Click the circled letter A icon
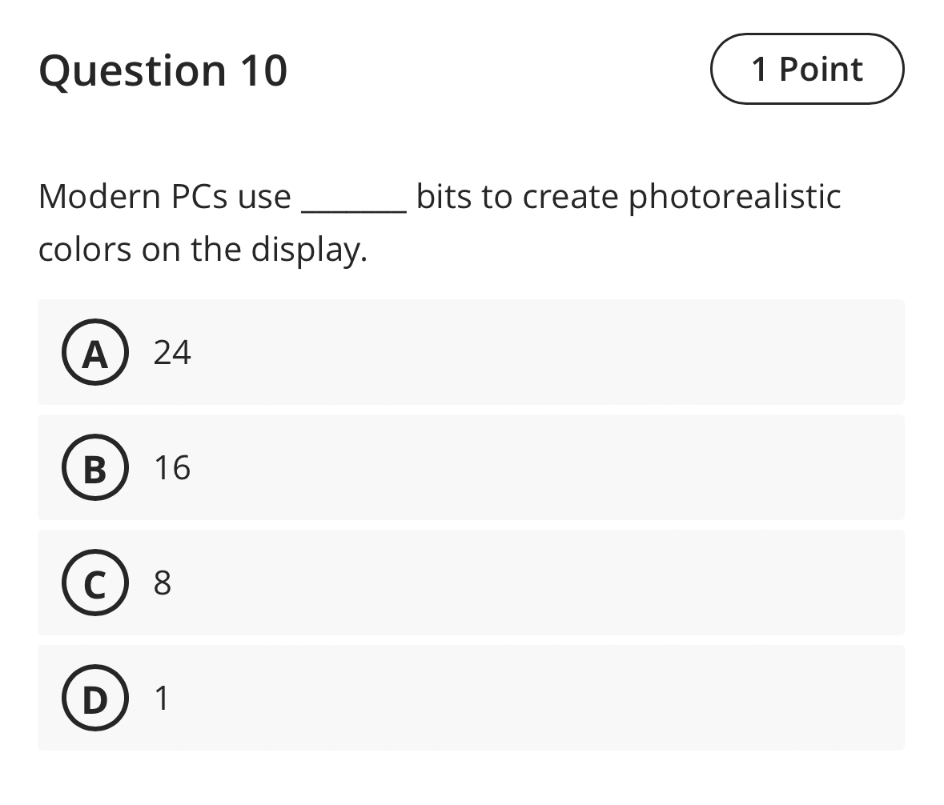 click(94, 353)
